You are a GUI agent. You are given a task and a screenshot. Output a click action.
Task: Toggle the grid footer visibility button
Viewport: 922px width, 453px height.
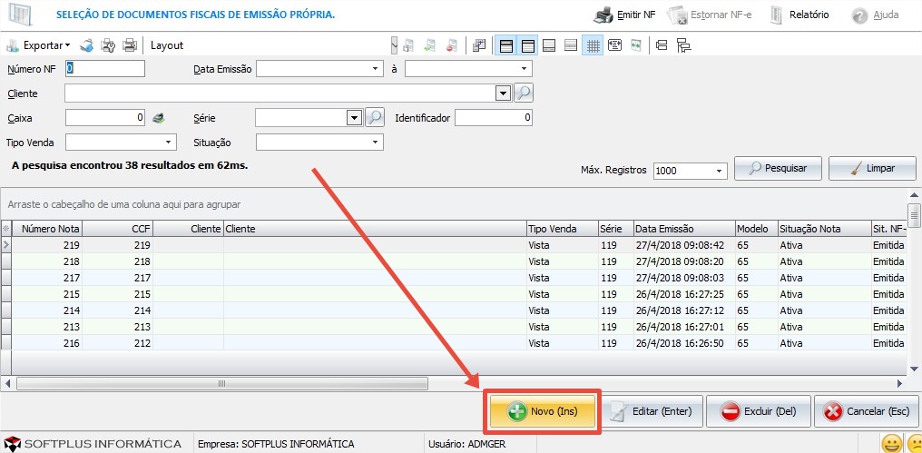(549, 45)
